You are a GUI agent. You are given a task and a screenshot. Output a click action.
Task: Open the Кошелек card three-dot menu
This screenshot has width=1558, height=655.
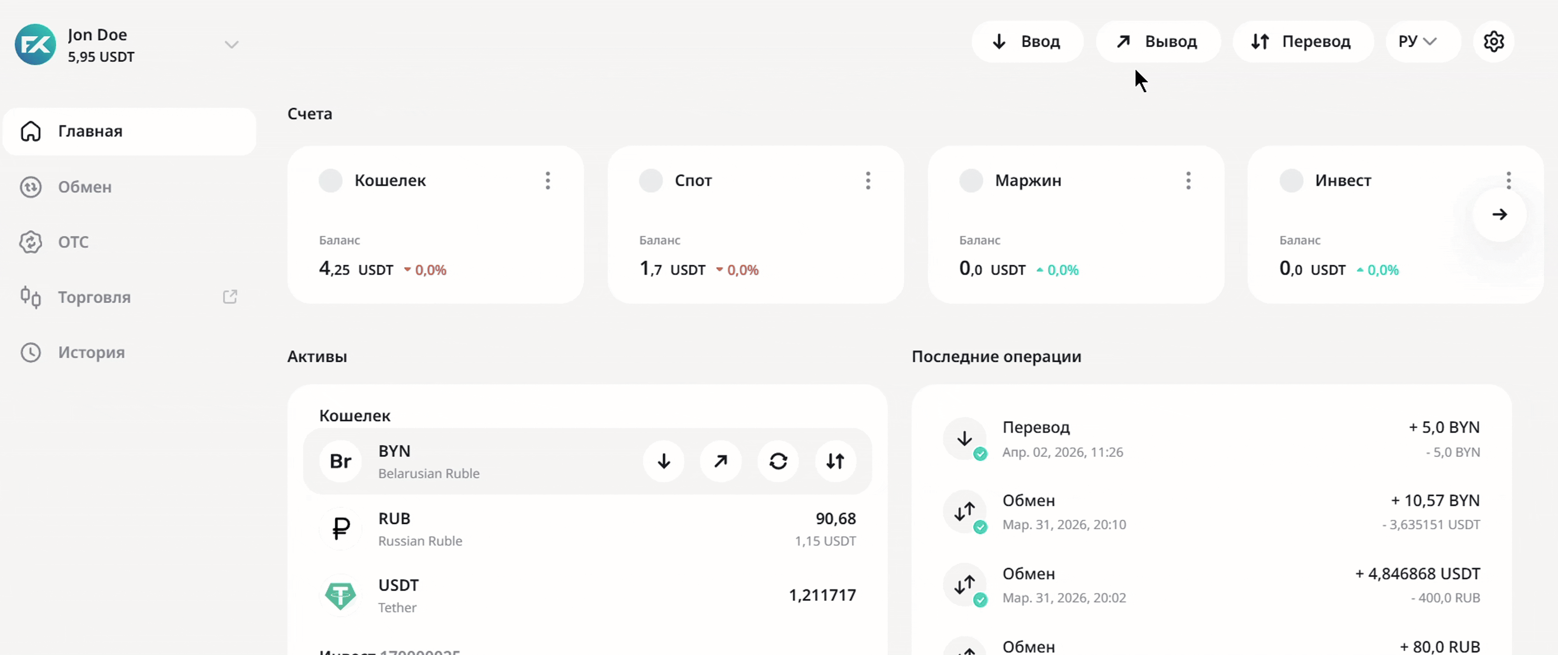[x=547, y=181]
